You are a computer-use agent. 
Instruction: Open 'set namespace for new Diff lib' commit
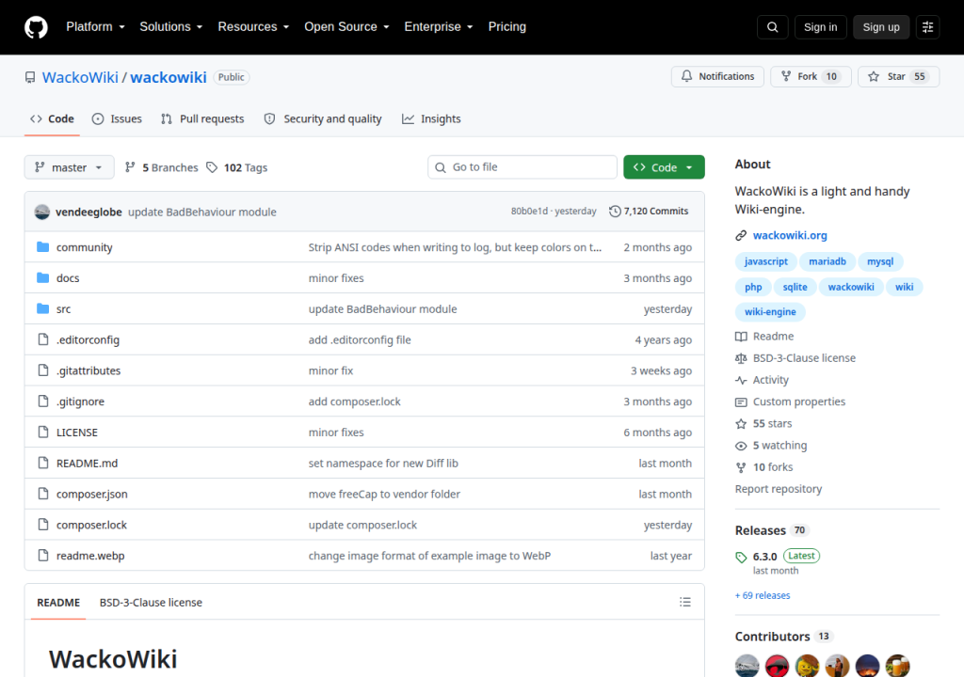tap(383, 464)
